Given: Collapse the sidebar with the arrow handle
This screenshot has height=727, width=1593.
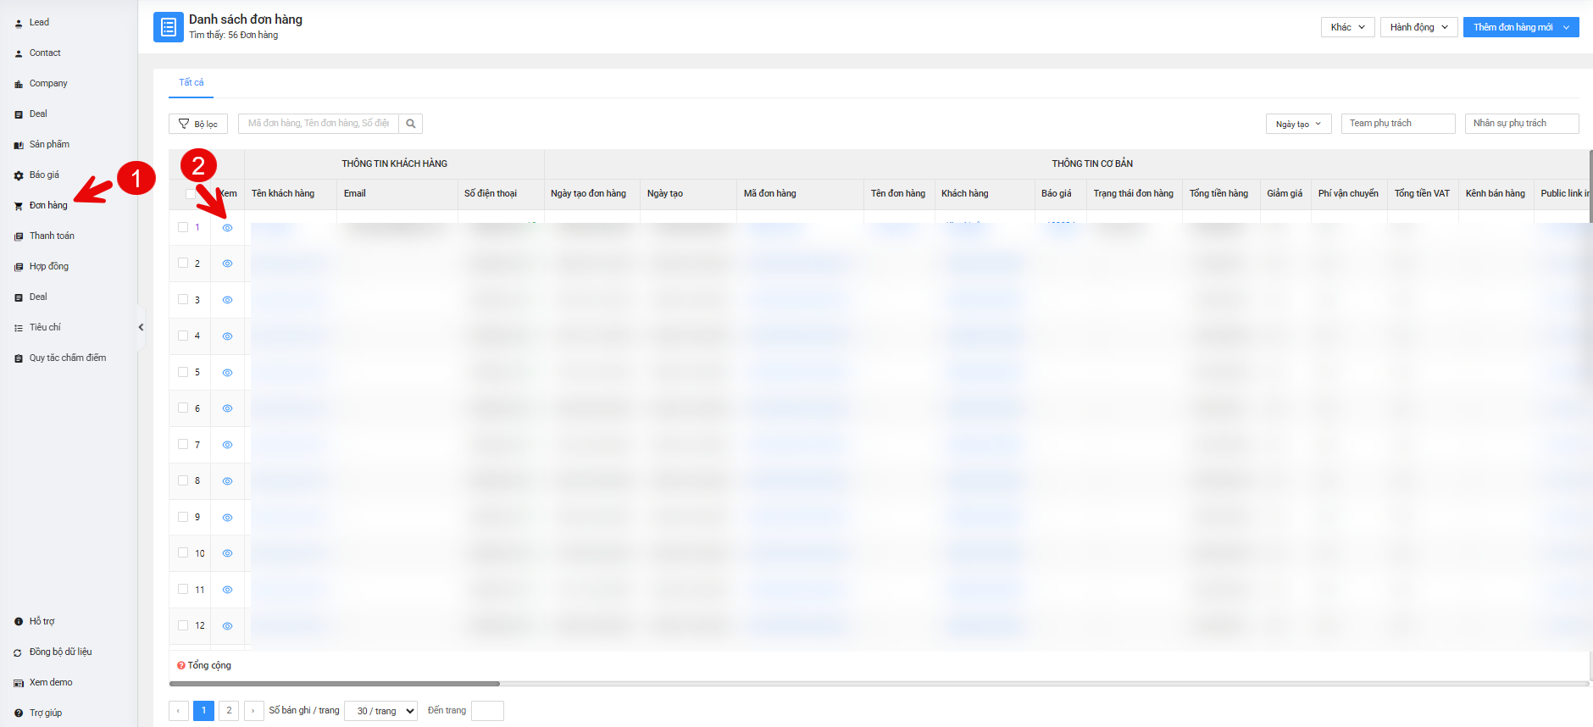Looking at the screenshot, I should (141, 327).
